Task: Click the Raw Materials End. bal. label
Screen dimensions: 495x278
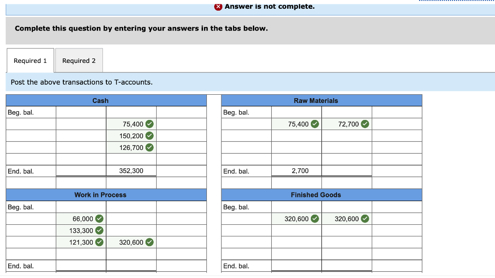Action: [236, 171]
